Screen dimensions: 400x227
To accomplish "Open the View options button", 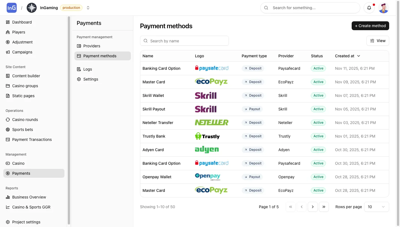I will (x=377, y=41).
